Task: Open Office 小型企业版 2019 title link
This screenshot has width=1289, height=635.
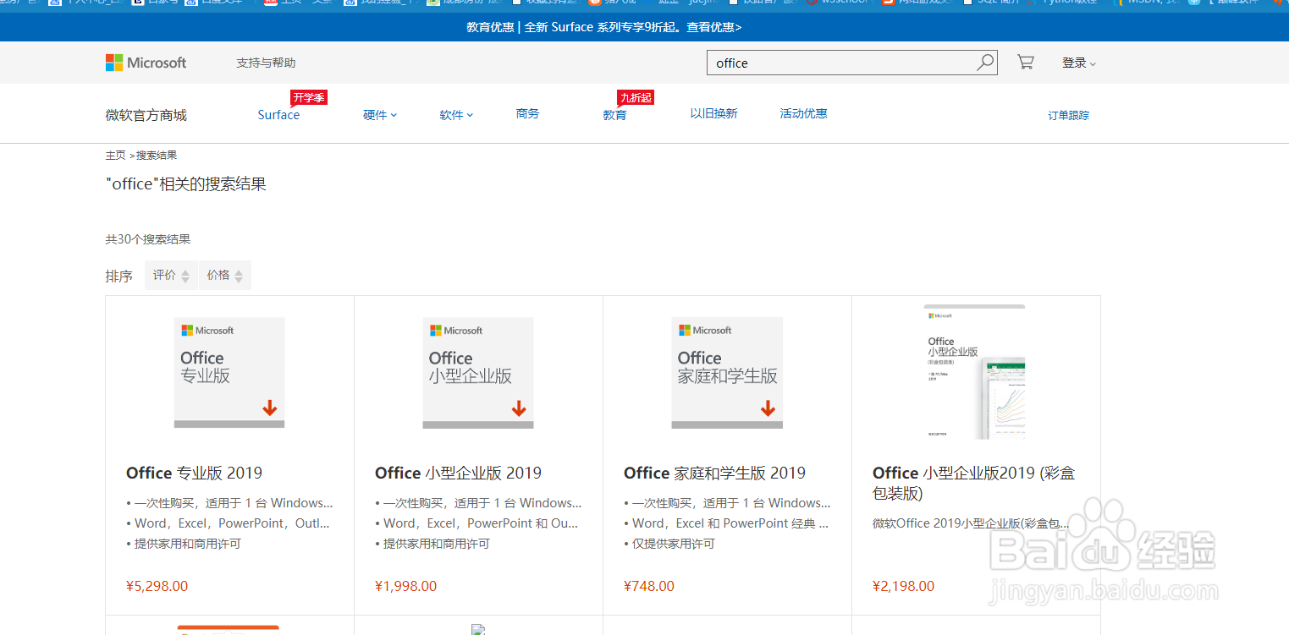Action: (458, 473)
